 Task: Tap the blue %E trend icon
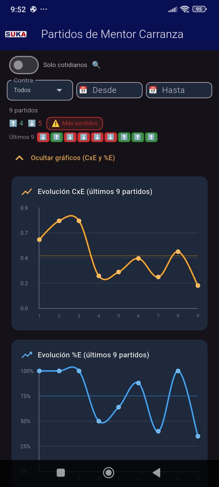tap(27, 355)
